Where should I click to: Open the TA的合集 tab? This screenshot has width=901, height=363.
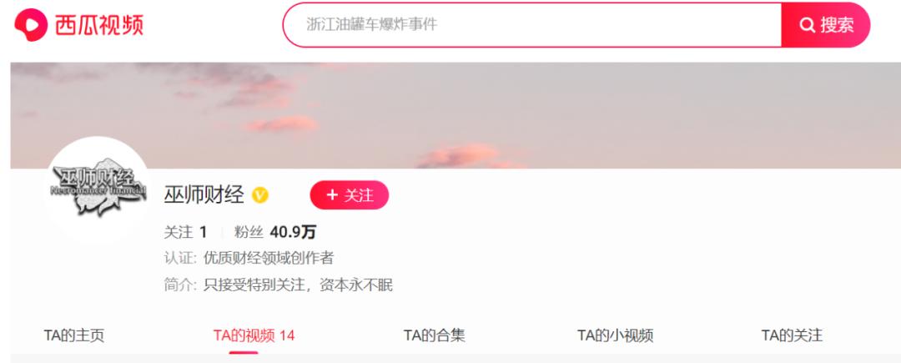435,335
